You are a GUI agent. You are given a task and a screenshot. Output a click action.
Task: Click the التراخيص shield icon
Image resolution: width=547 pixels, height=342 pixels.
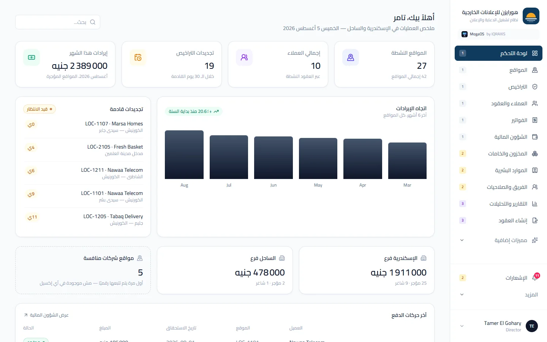pos(535,87)
